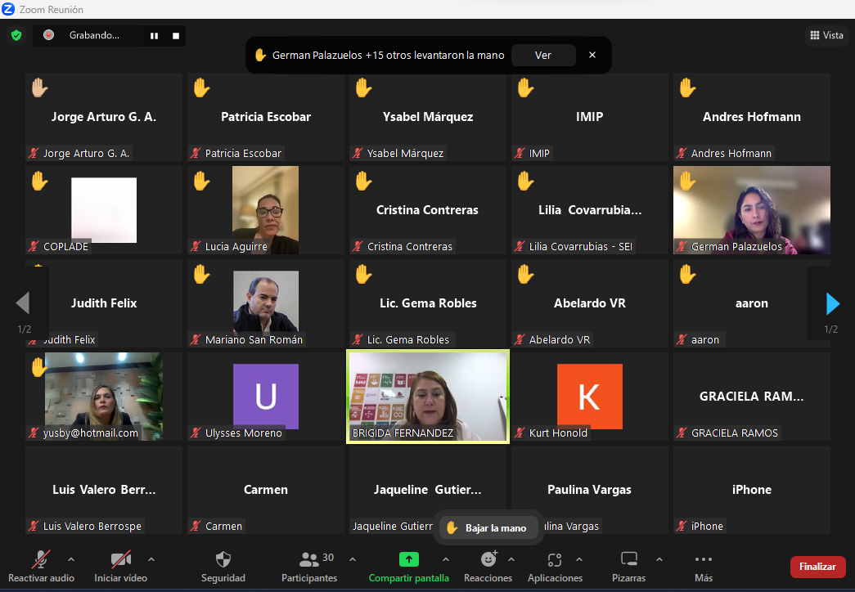
Task: Select BRIGIDA FERNANDEZ video thumbnail
Action: [428, 397]
